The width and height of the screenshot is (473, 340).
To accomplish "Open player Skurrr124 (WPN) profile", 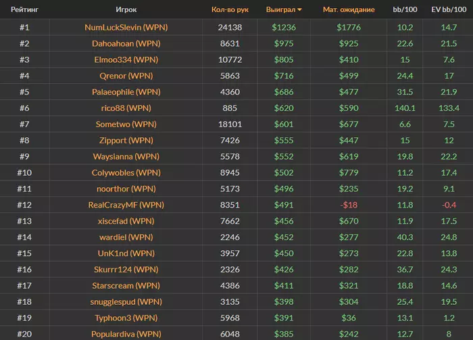I will tap(126, 270).
